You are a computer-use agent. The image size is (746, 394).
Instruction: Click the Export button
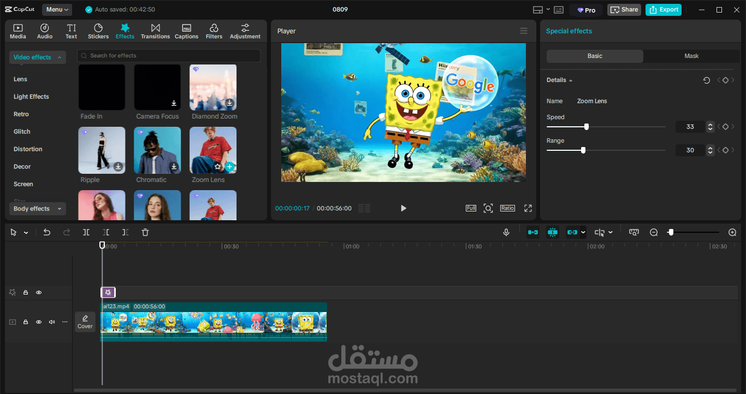pyautogui.click(x=664, y=10)
